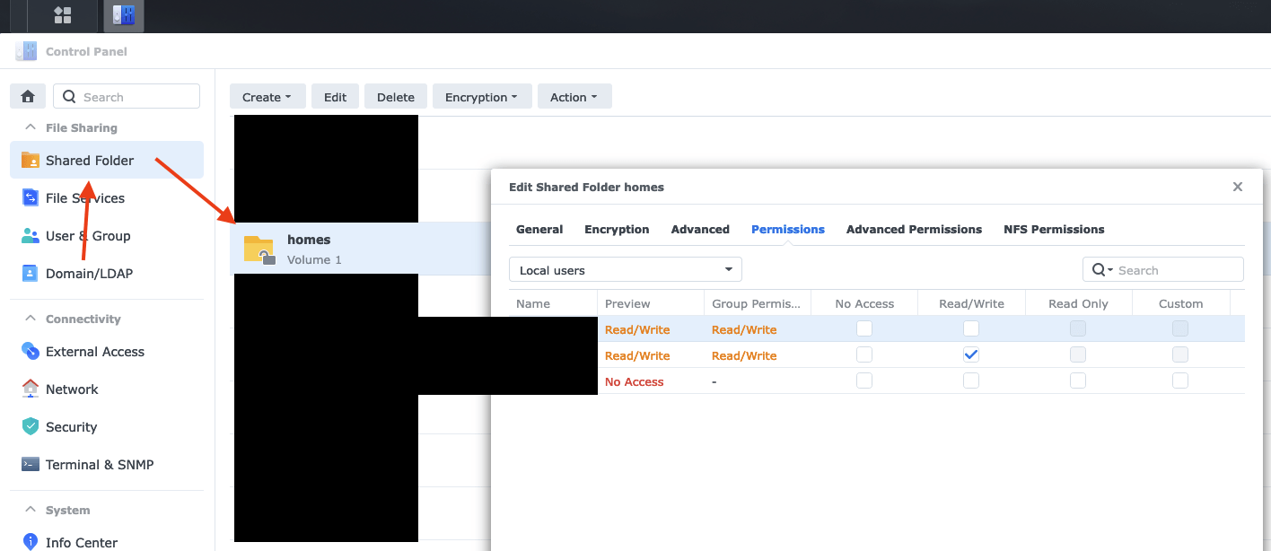Expand the Create dropdown button
This screenshot has width=1271, height=551.
(267, 97)
